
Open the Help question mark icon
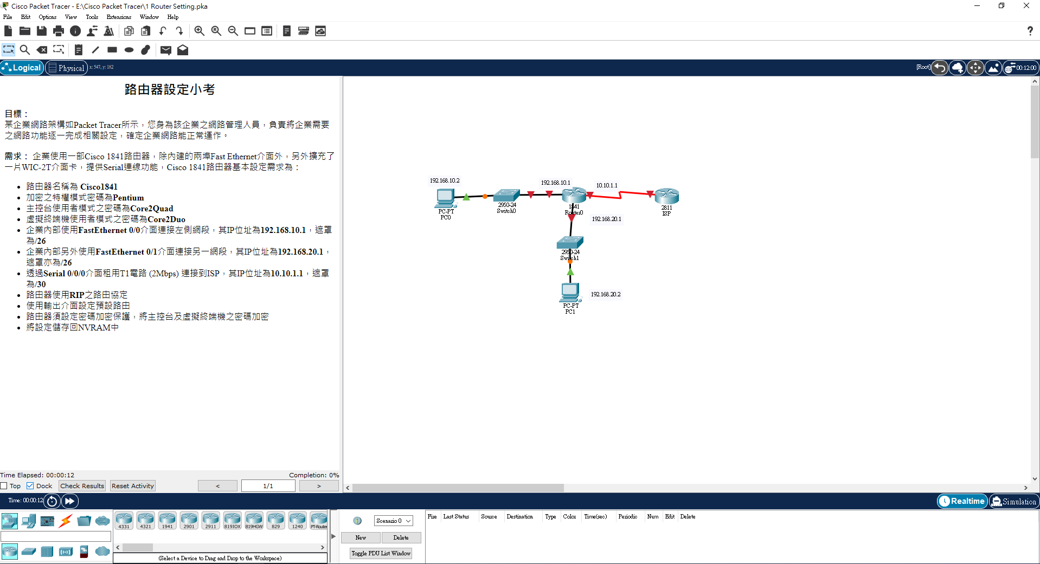point(1030,31)
